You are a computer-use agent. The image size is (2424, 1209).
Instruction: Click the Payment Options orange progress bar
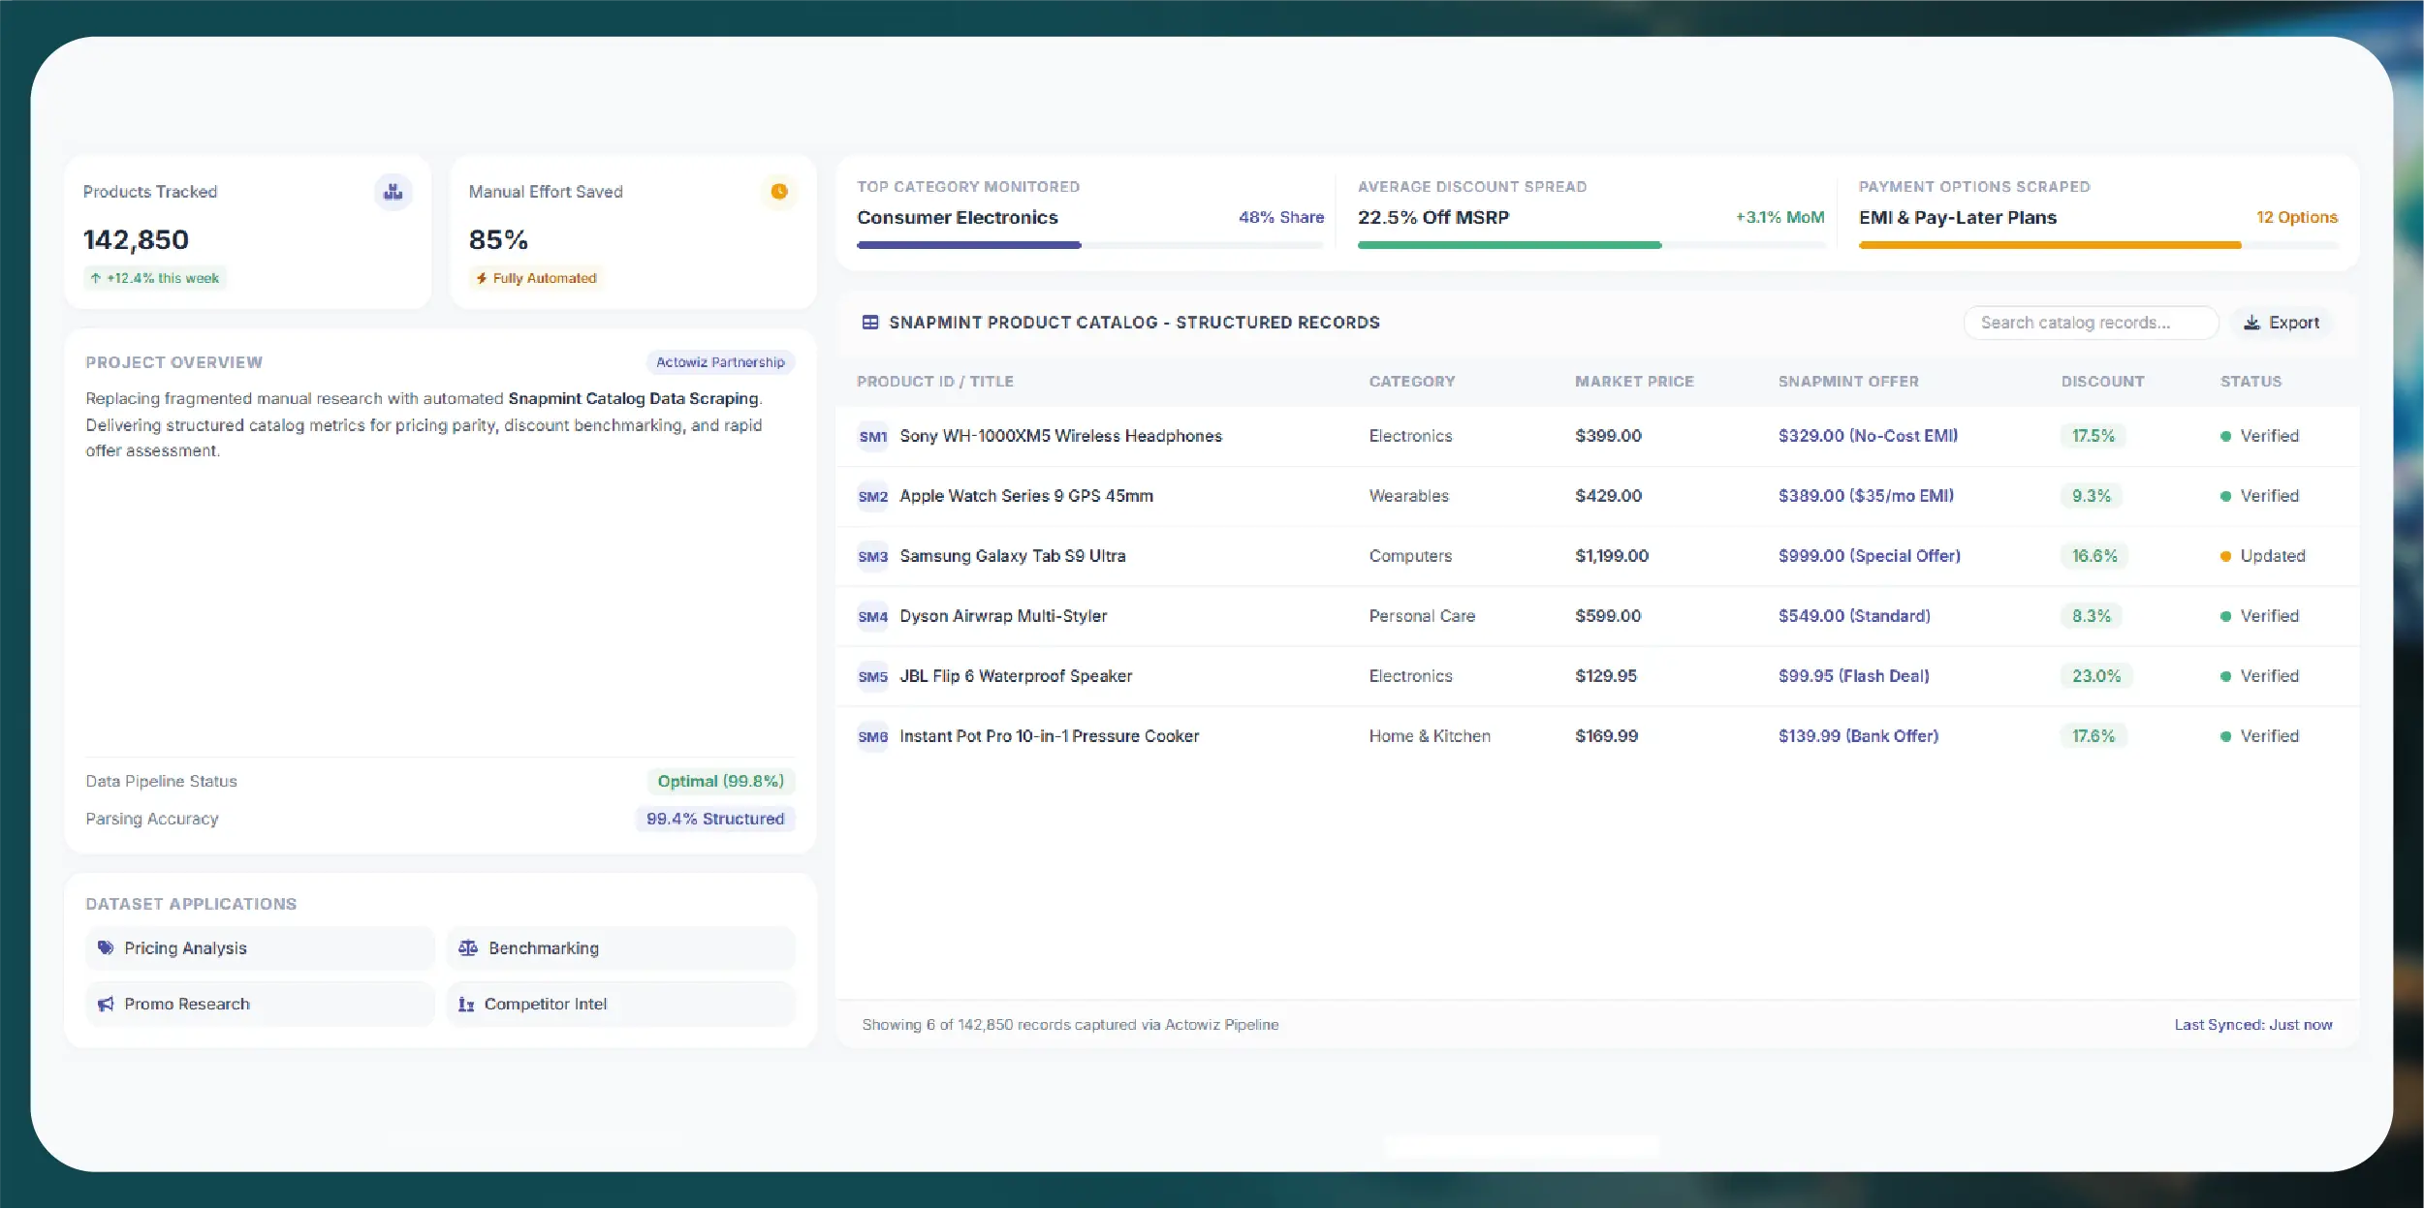click(x=2050, y=246)
